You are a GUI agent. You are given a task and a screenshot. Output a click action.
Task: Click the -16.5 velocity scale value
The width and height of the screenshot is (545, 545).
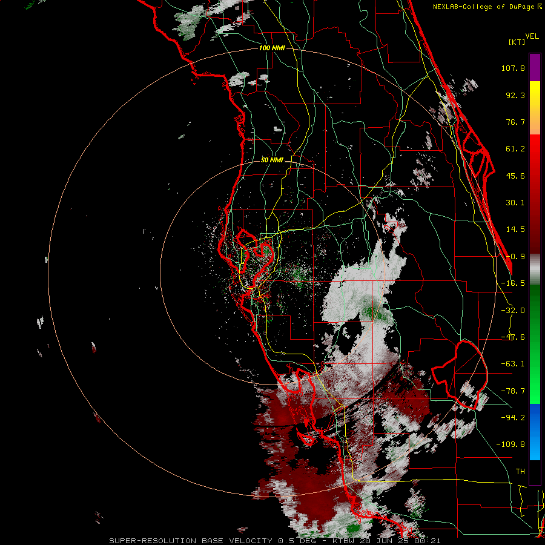click(513, 283)
